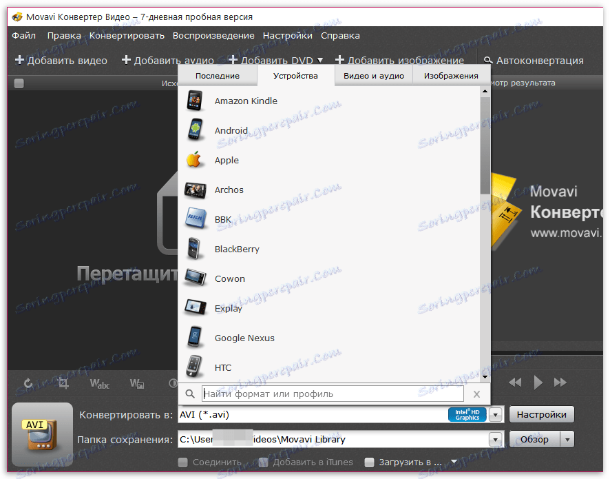Viewport: 610px width, 479px height.
Task: Expand the Загрузить в options arrow
Action: click(x=454, y=462)
